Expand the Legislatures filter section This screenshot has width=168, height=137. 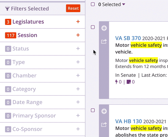tap(42, 22)
